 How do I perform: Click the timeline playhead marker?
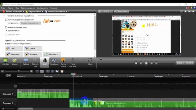[x=73, y=75]
